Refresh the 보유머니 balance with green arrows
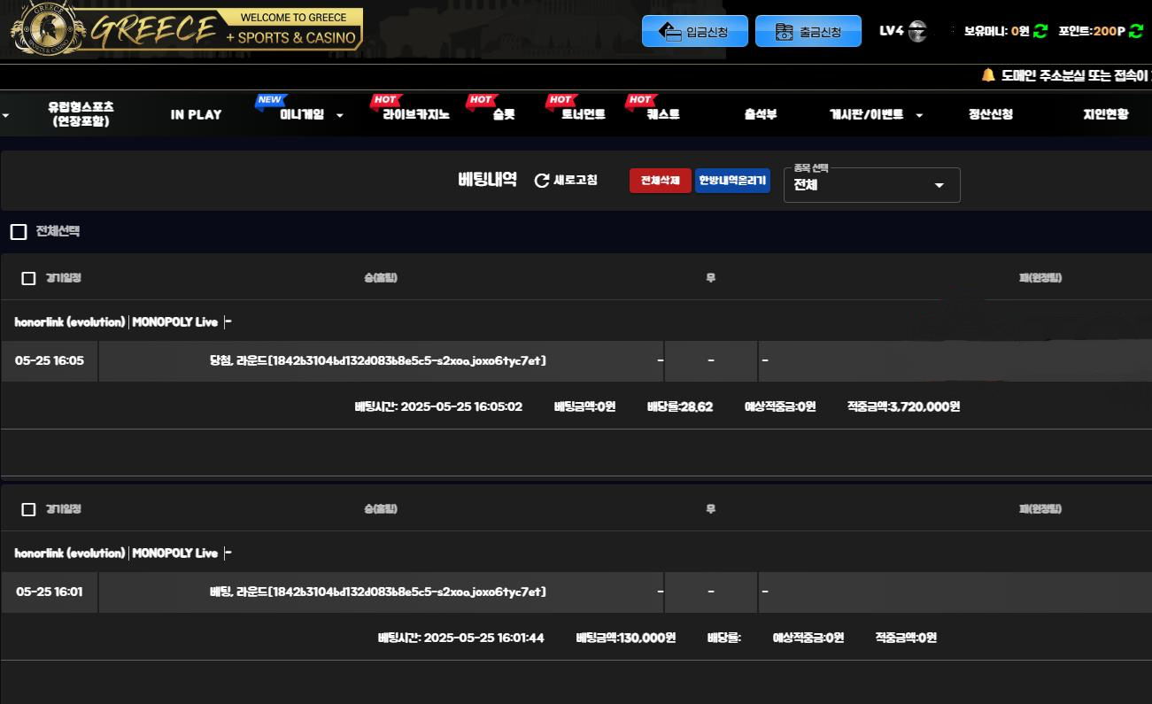This screenshot has height=704, width=1152. click(1040, 31)
